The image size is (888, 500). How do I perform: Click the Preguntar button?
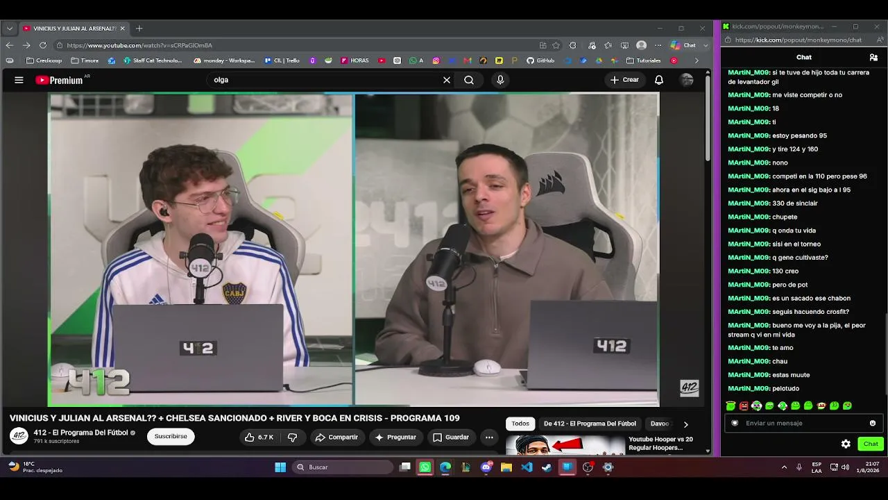[x=395, y=437]
